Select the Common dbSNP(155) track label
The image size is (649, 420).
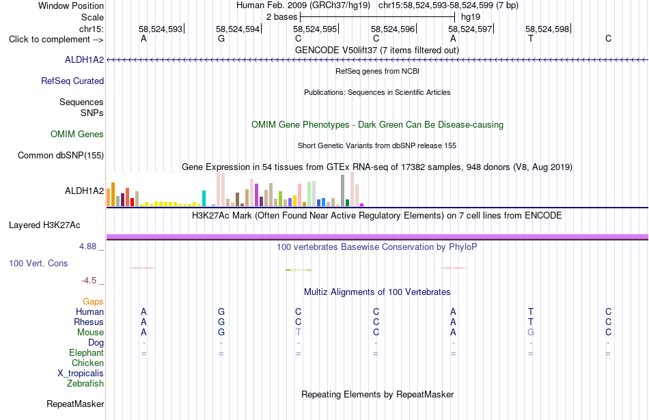tap(61, 156)
